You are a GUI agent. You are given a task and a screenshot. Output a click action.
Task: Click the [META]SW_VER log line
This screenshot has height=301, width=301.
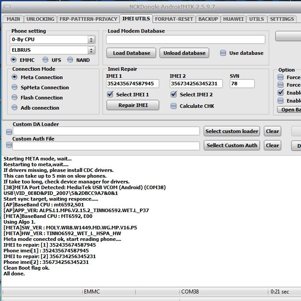click(70, 228)
